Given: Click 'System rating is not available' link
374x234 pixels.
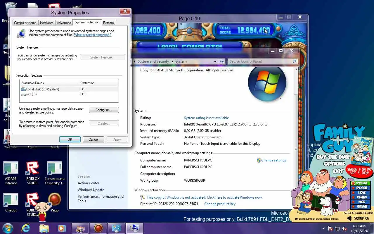Looking at the screenshot, I should pos(206,118).
